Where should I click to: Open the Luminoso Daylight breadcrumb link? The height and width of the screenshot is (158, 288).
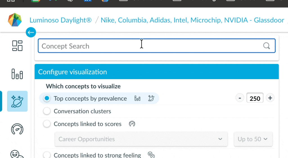coord(60,20)
